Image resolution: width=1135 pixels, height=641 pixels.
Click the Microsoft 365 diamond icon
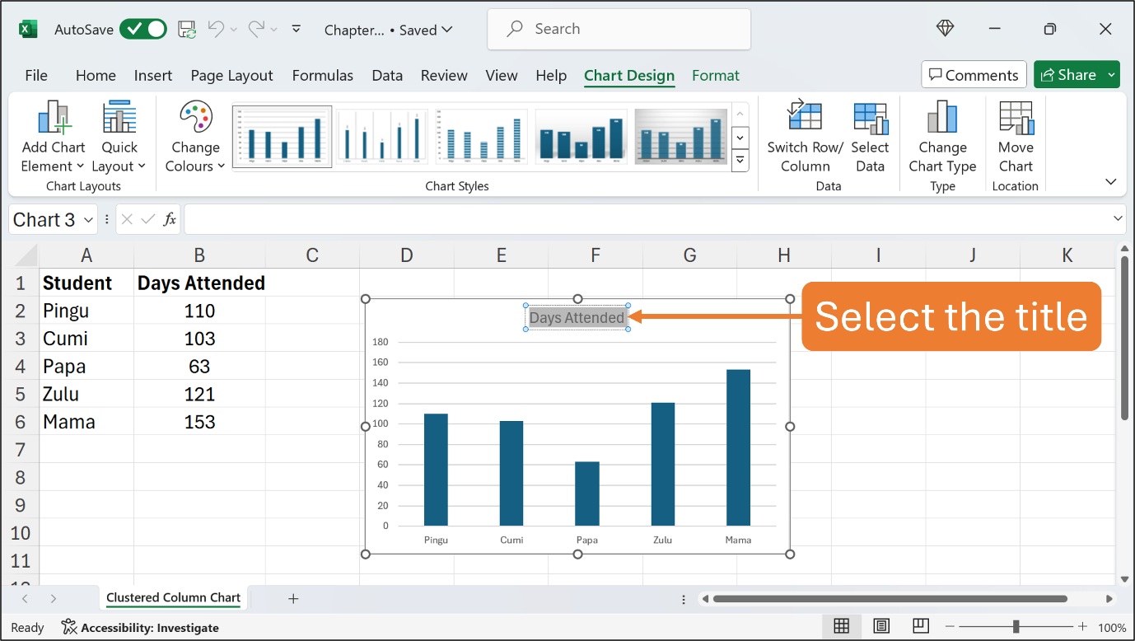[945, 29]
